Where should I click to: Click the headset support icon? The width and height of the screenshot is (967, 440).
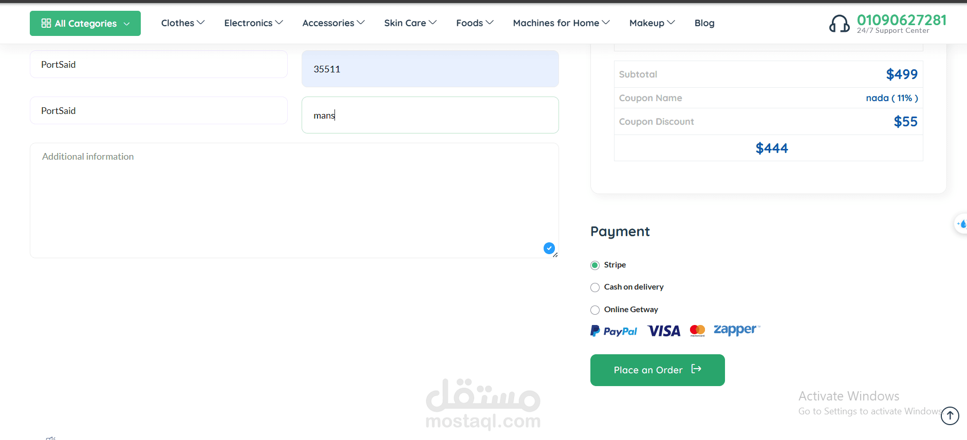click(x=840, y=24)
